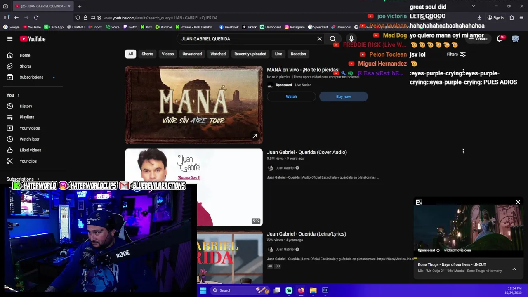Viewport: 528px width, 297px height.
Task: Click the tracking protection shield icon
Action: click(78, 18)
